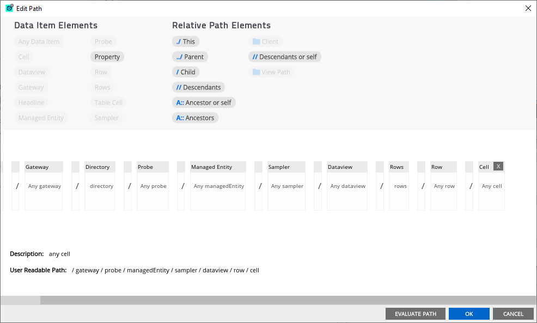Select the Dataview path block

tap(347, 186)
